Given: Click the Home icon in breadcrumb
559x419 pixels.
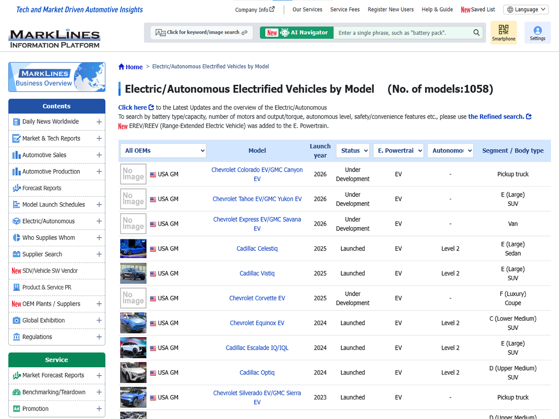Looking at the screenshot, I should point(122,67).
